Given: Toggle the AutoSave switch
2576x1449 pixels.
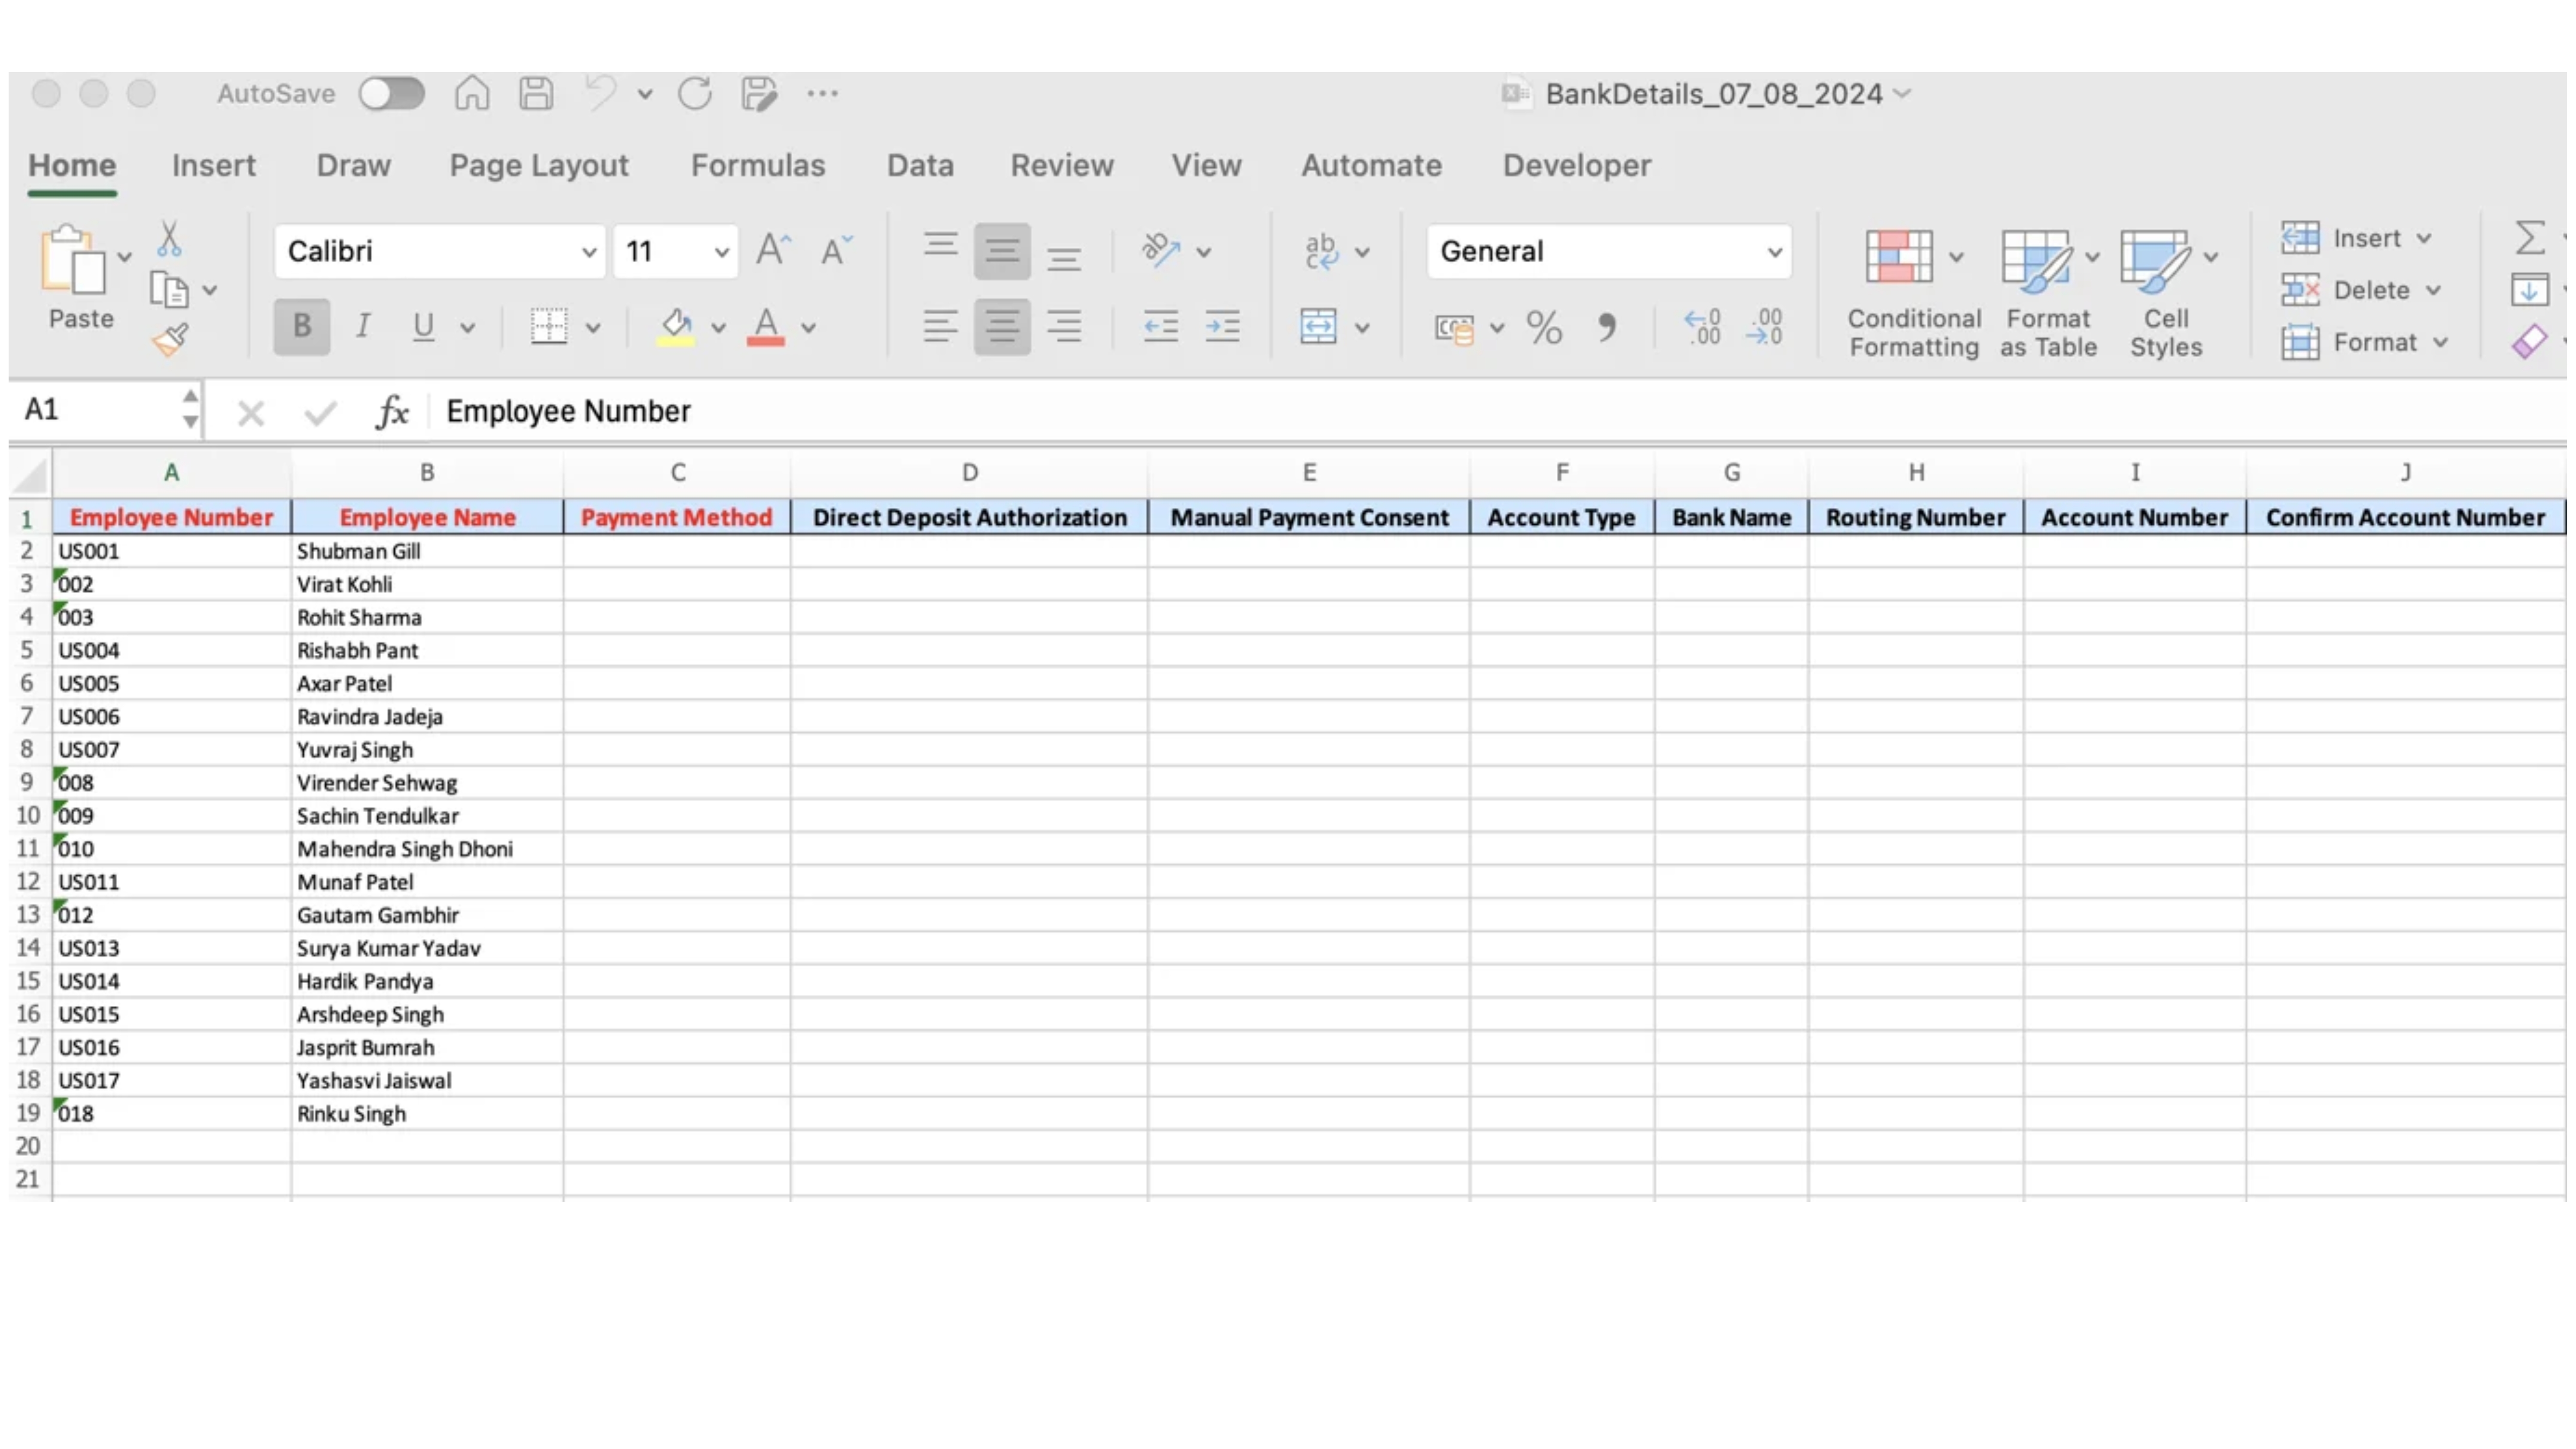Looking at the screenshot, I should 391,94.
